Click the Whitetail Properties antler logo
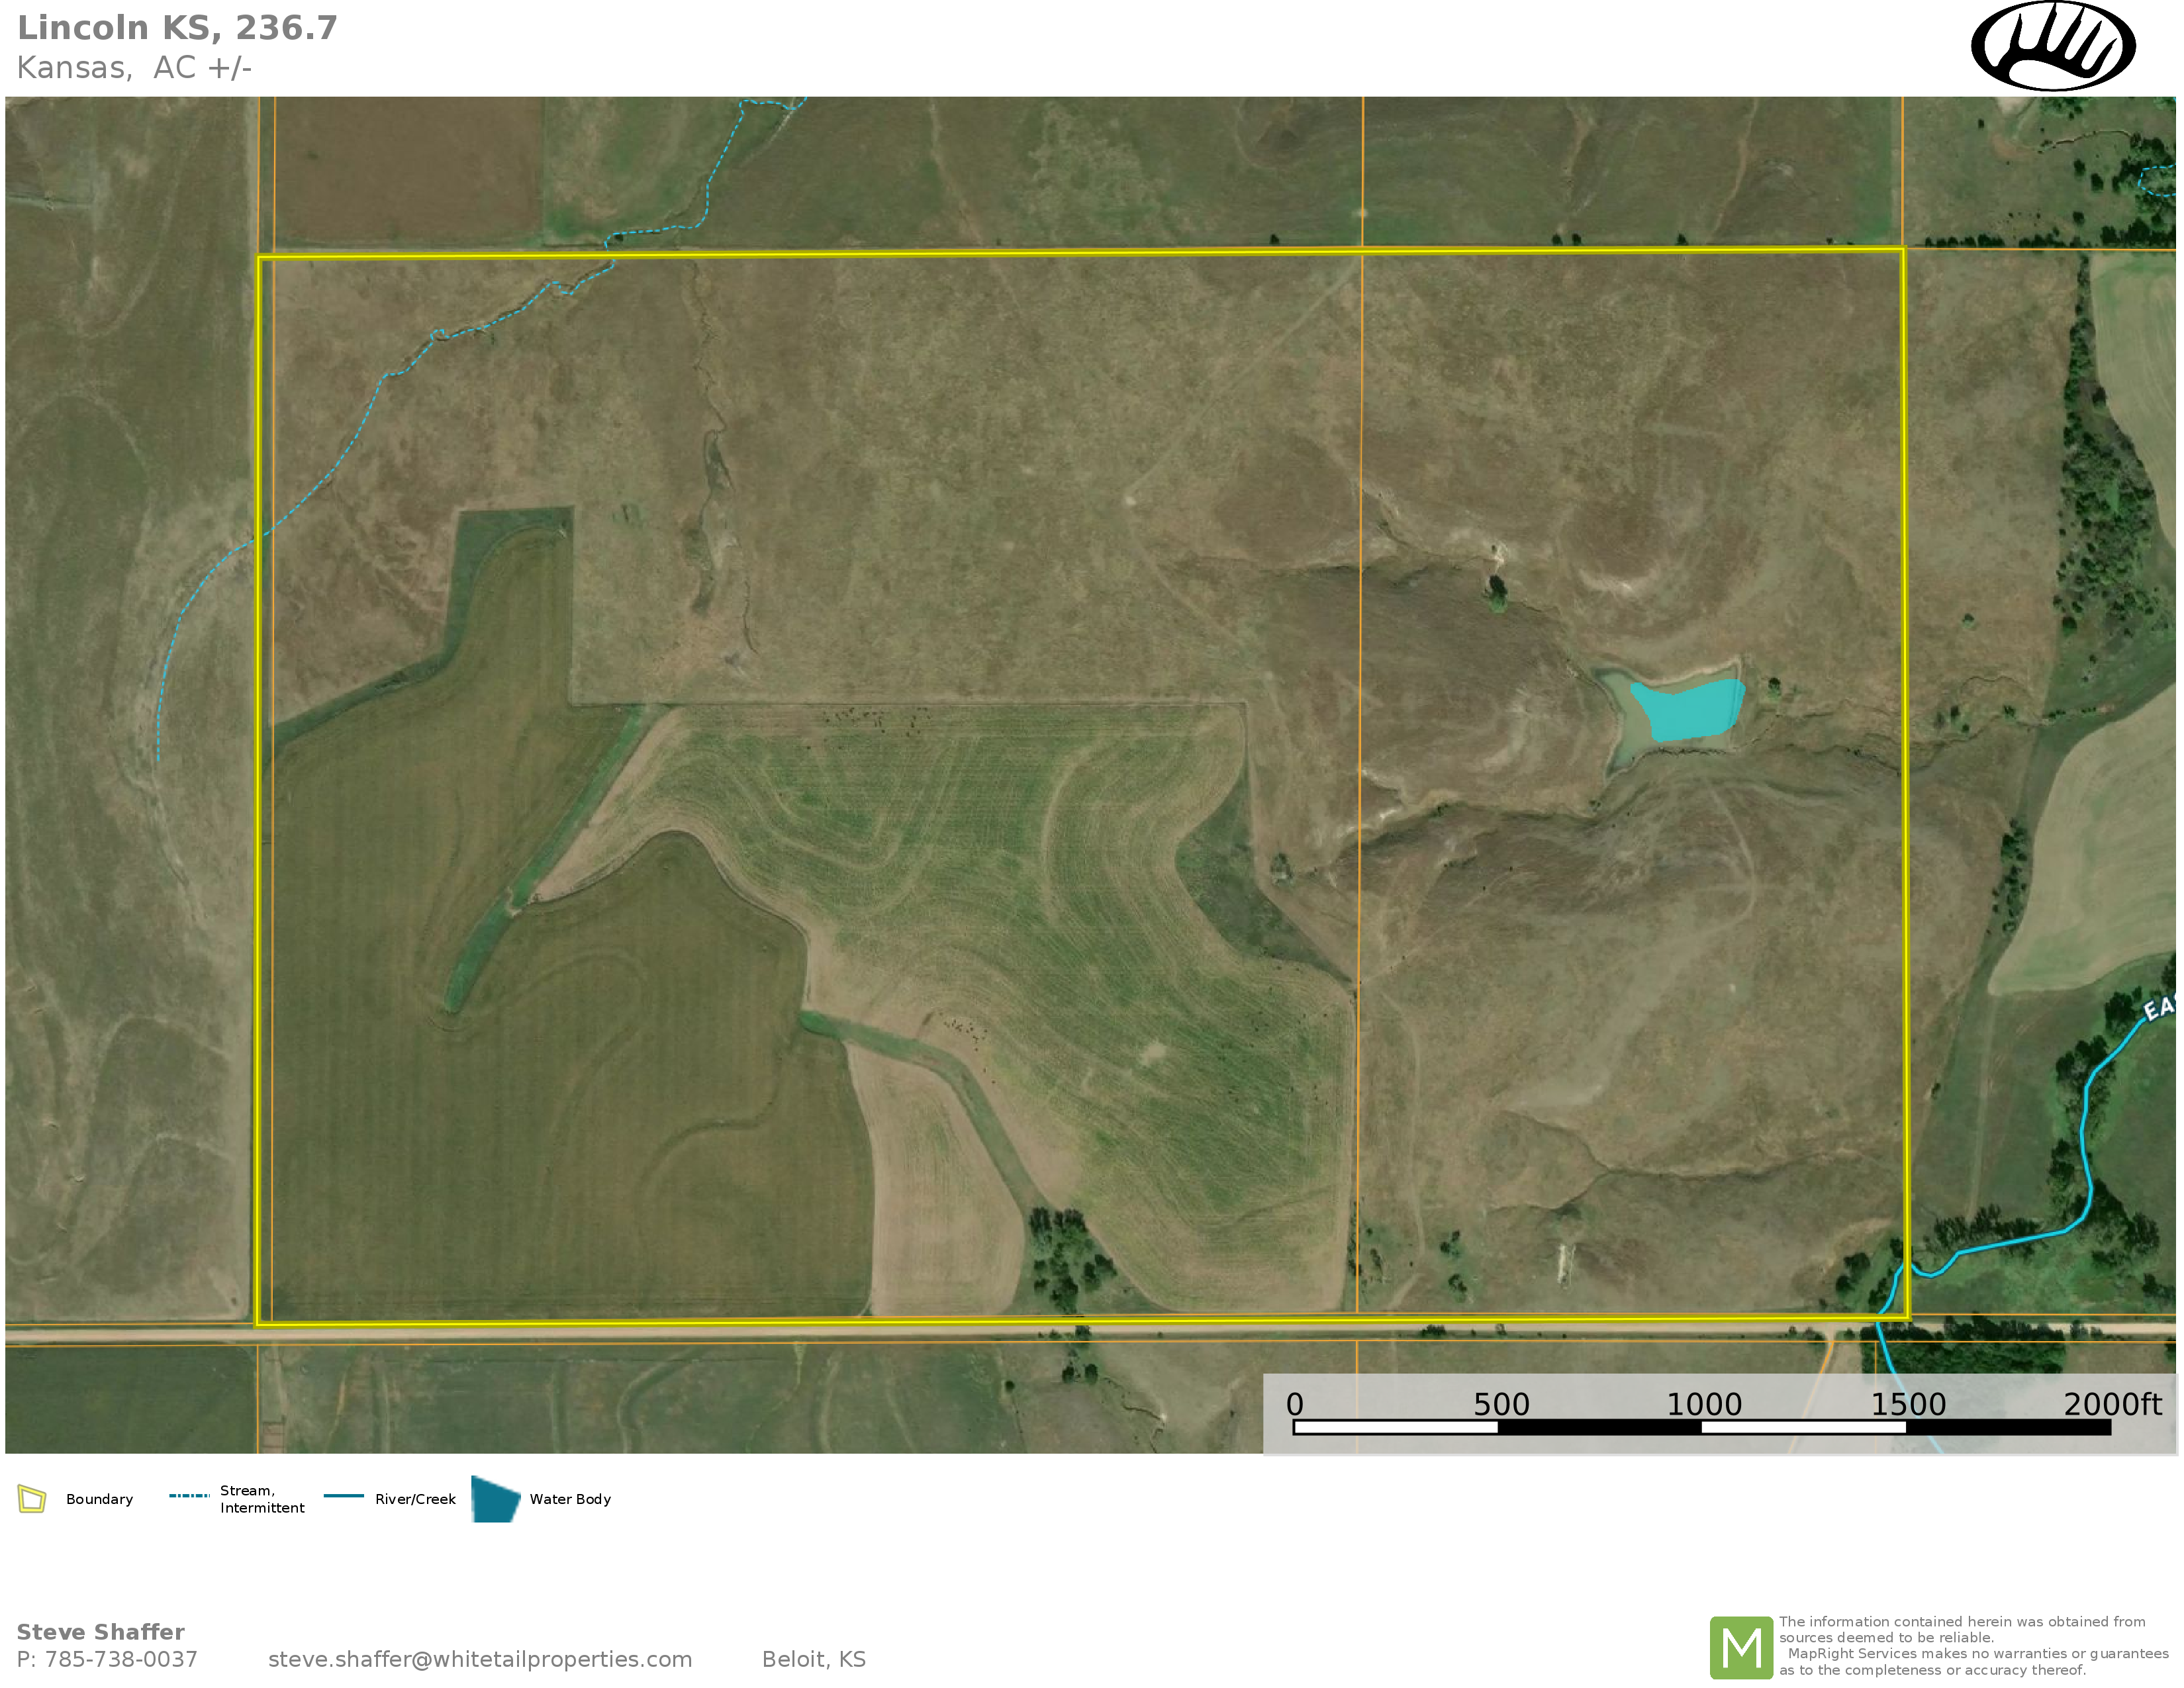 pos(2053,46)
